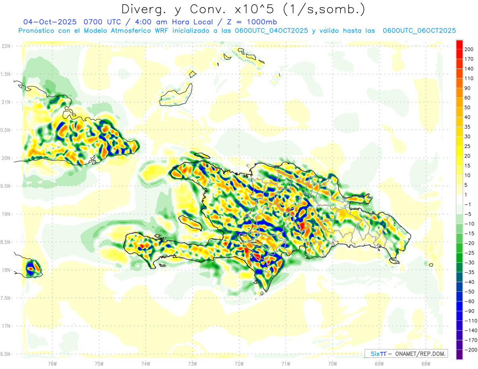Click the '0600UTC_06OCT2025' valid-until time

419,31
